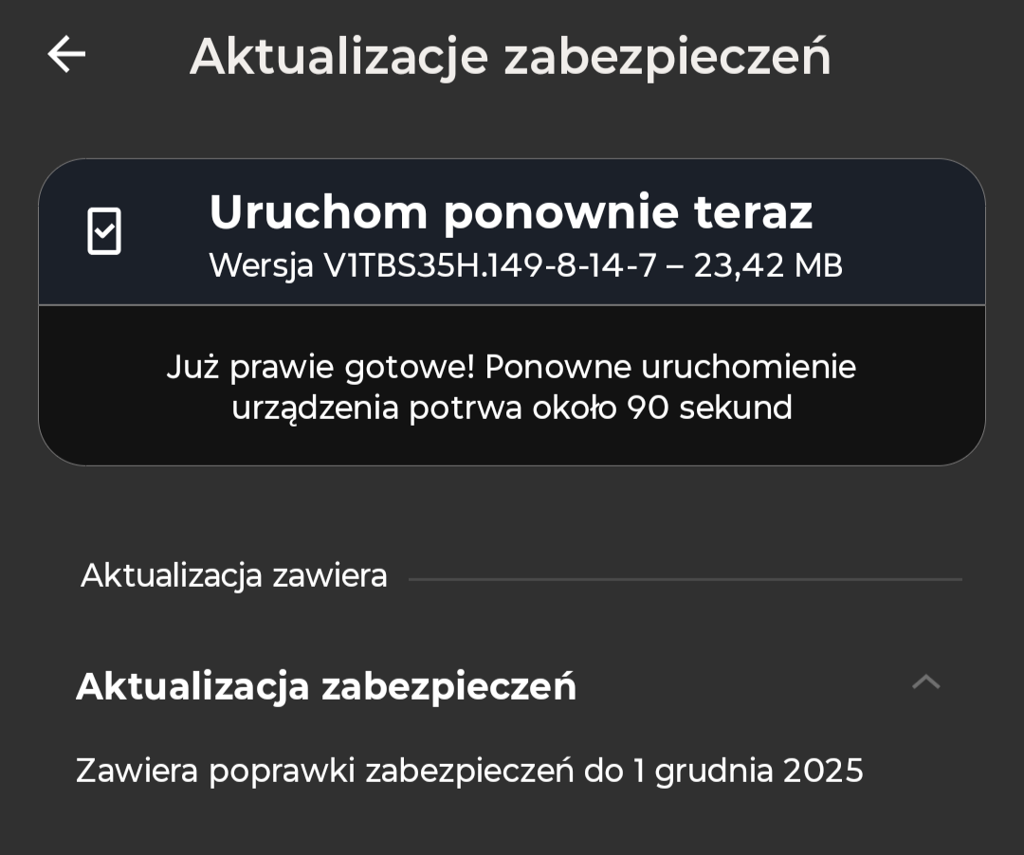Image resolution: width=1024 pixels, height=855 pixels.
Task: Click the "1 grudnia 2025" patch date
Action: tap(747, 771)
